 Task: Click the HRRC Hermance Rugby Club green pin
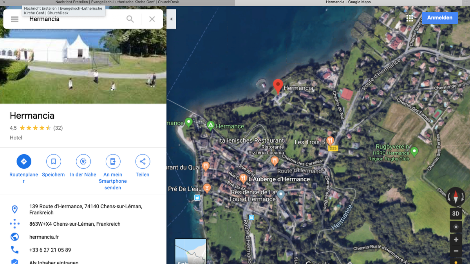(x=414, y=151)
